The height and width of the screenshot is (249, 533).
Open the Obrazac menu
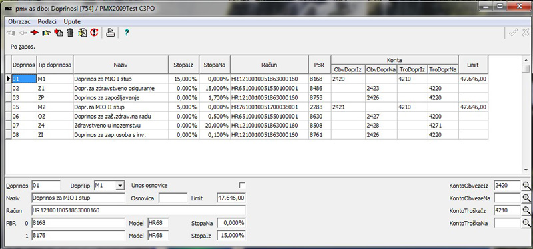pos(19,21)
